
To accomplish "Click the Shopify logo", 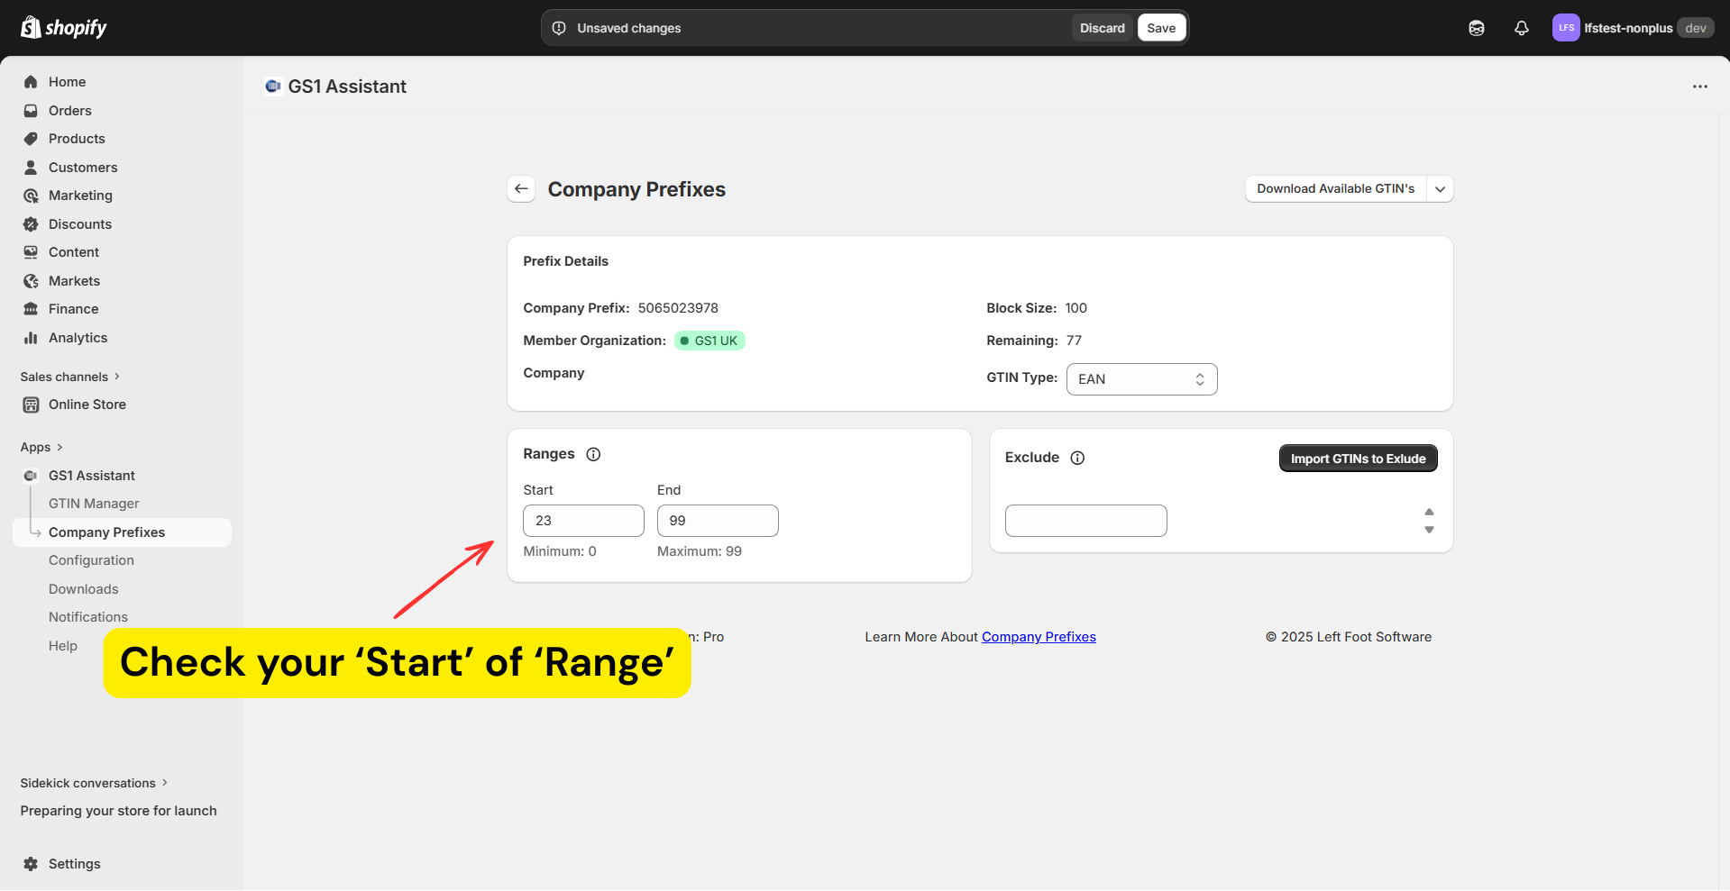I will point(63,28).
